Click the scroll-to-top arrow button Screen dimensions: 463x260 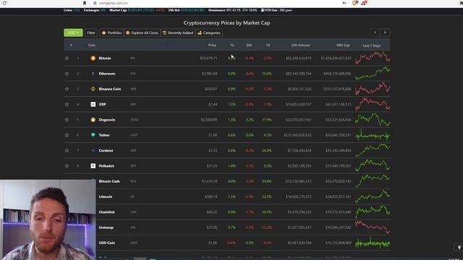tap(459, 248)
